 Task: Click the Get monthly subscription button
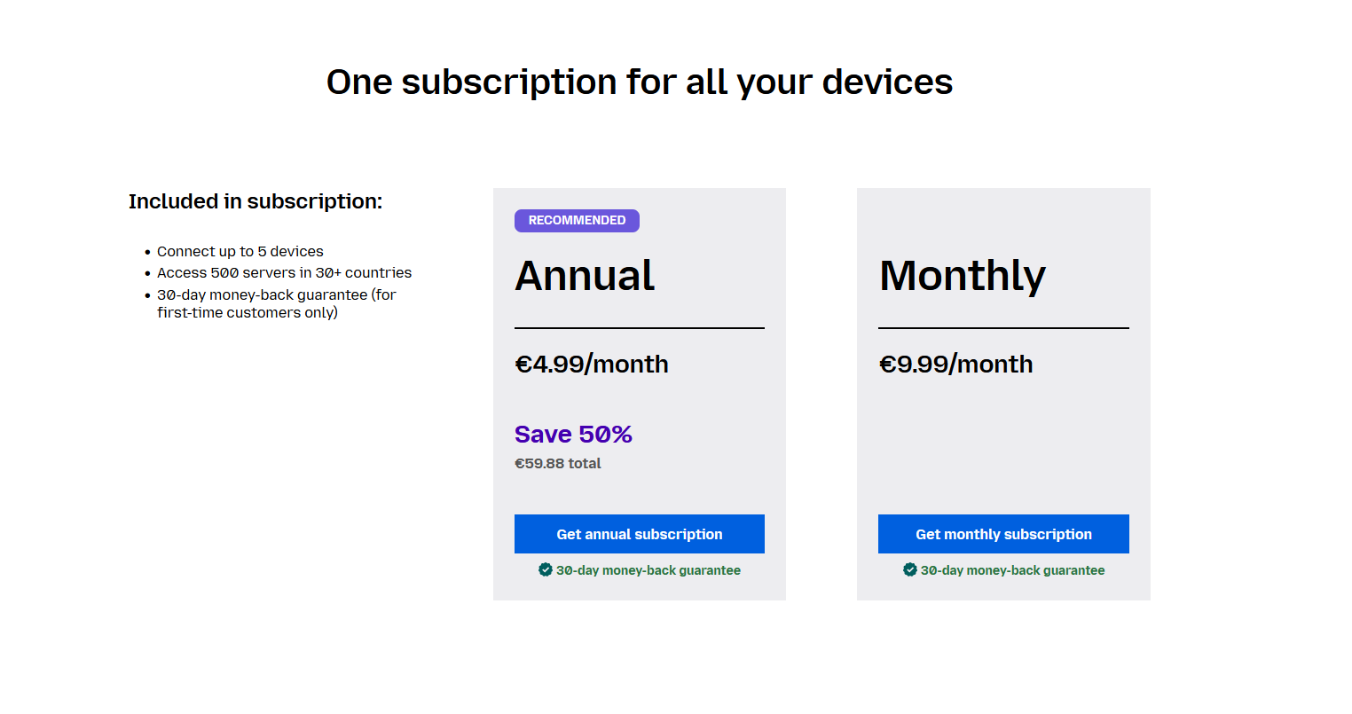(1003, 534)
